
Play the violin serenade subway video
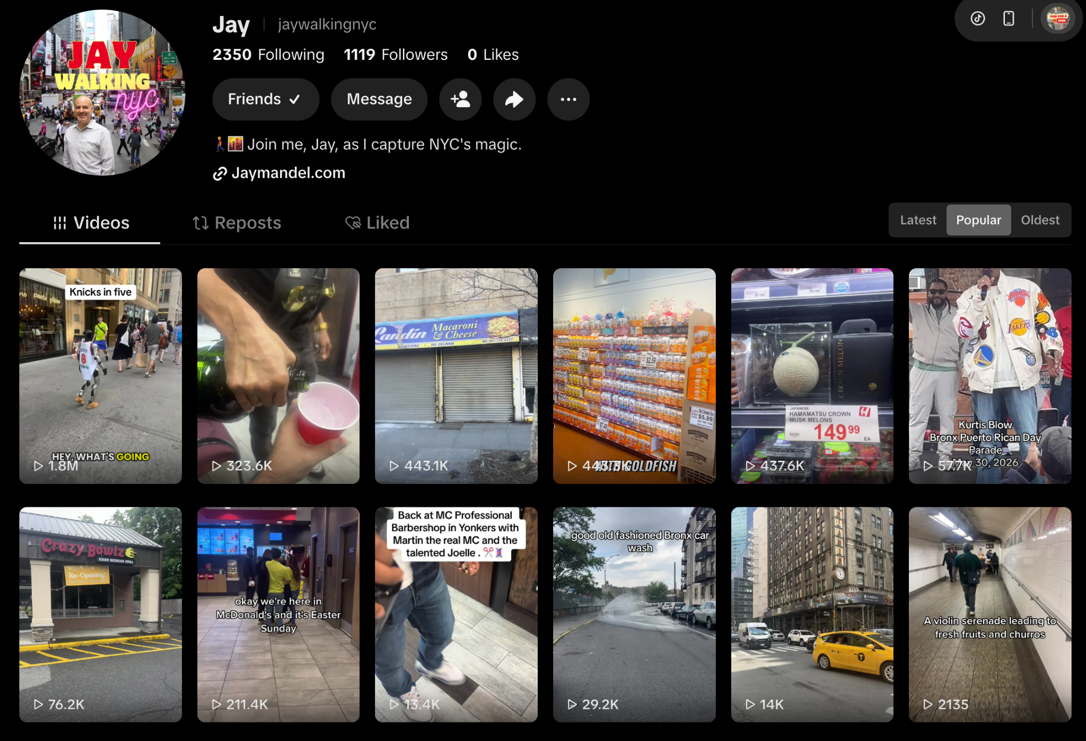pyautogui.click(x=990, y=615)
